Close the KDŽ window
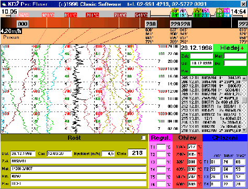Viewport: 248px width, 189px height. (244, 4)
